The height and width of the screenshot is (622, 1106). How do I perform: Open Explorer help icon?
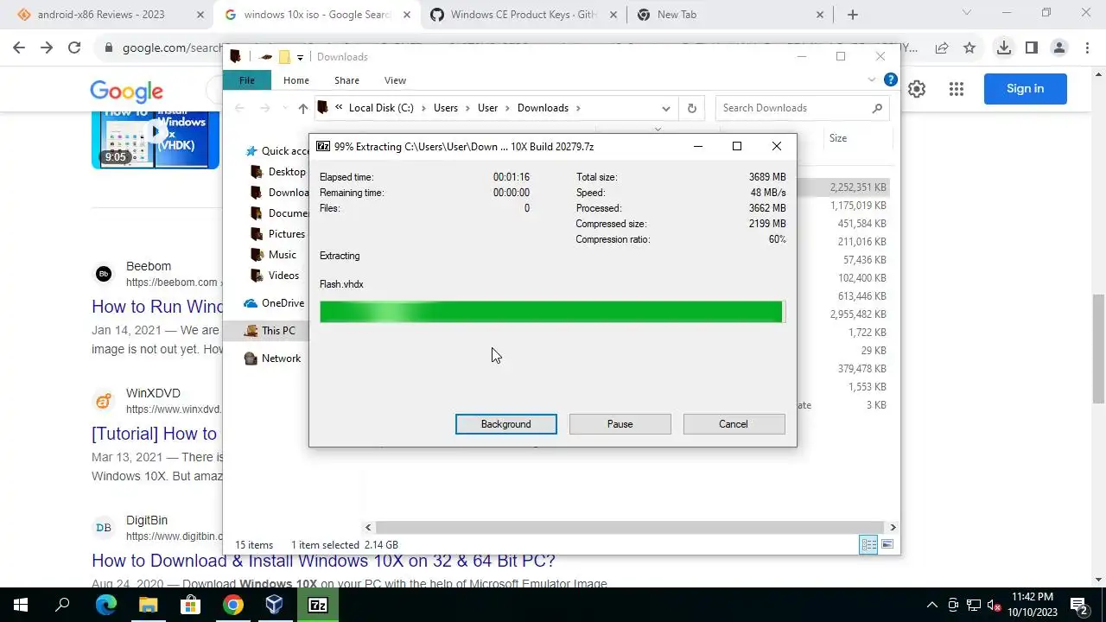pos(890,80)
